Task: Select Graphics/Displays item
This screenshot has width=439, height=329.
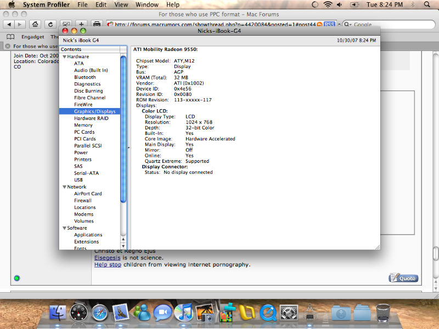Action: [89, 111]
